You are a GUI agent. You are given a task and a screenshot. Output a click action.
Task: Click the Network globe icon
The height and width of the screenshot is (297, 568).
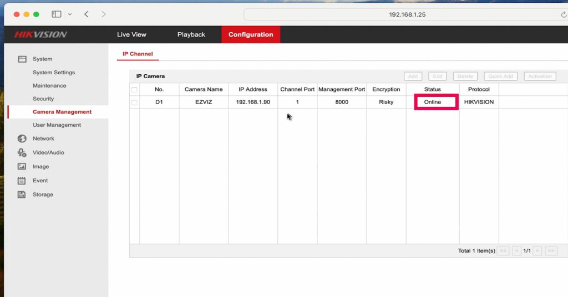click(22, 139)
